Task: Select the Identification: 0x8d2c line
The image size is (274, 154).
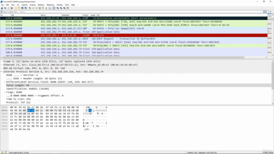Action: coord(27,89)
